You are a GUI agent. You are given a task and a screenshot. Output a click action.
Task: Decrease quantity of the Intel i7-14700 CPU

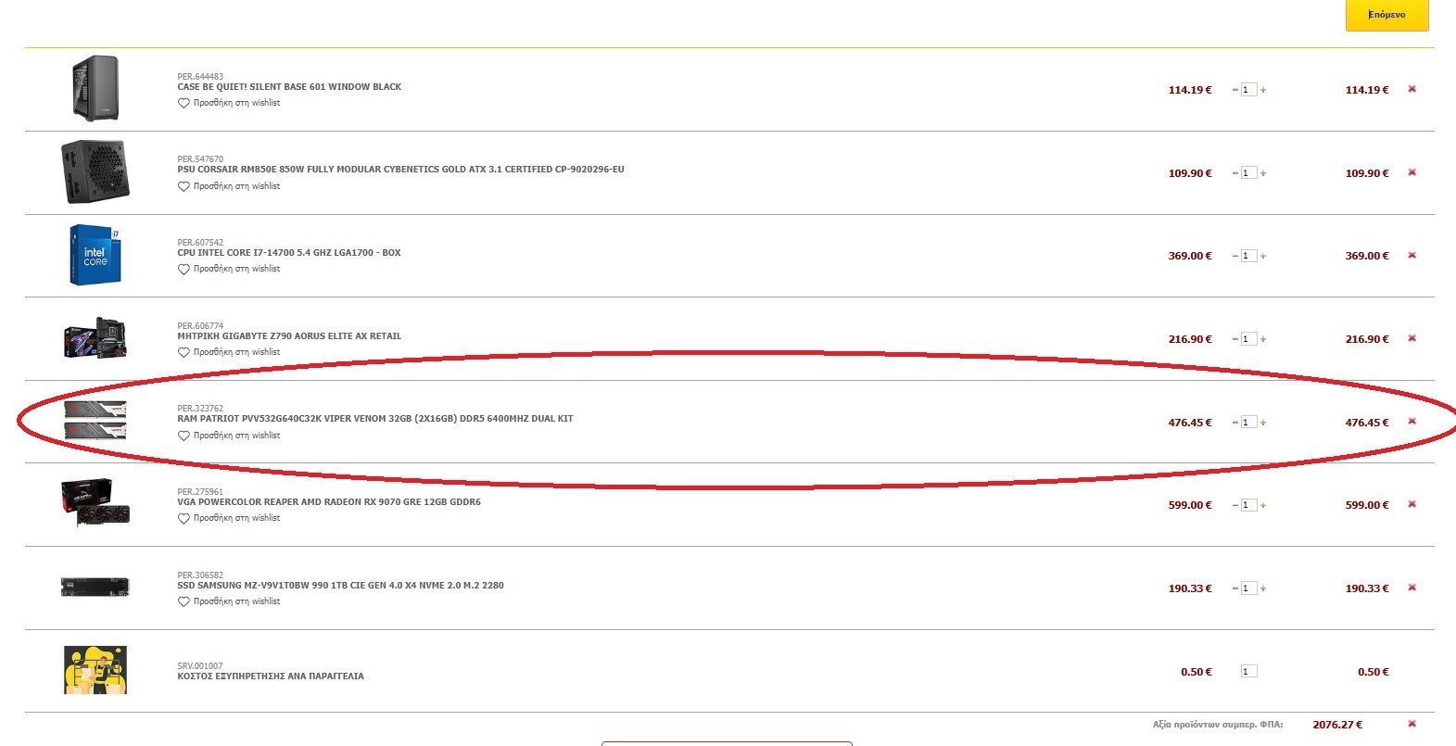[x=1234, y=256]
